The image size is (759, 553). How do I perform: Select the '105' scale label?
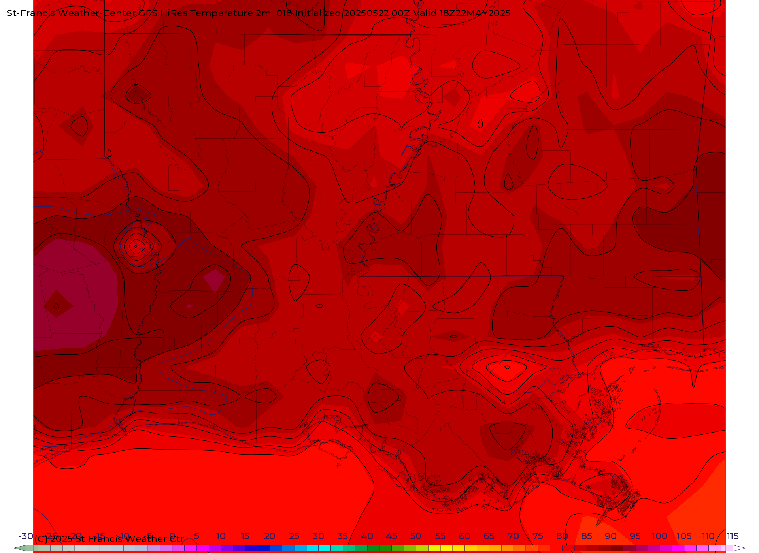tap(684, 536)
